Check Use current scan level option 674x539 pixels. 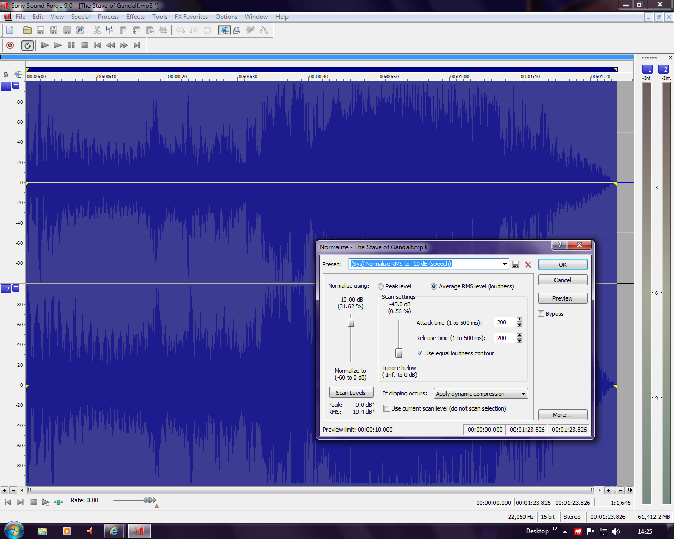click(x=387, y=408)
